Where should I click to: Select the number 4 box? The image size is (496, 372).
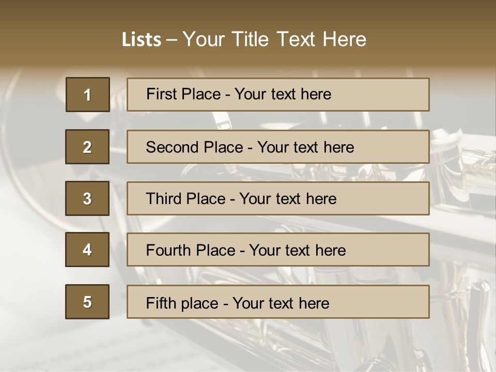click(87, 250)
